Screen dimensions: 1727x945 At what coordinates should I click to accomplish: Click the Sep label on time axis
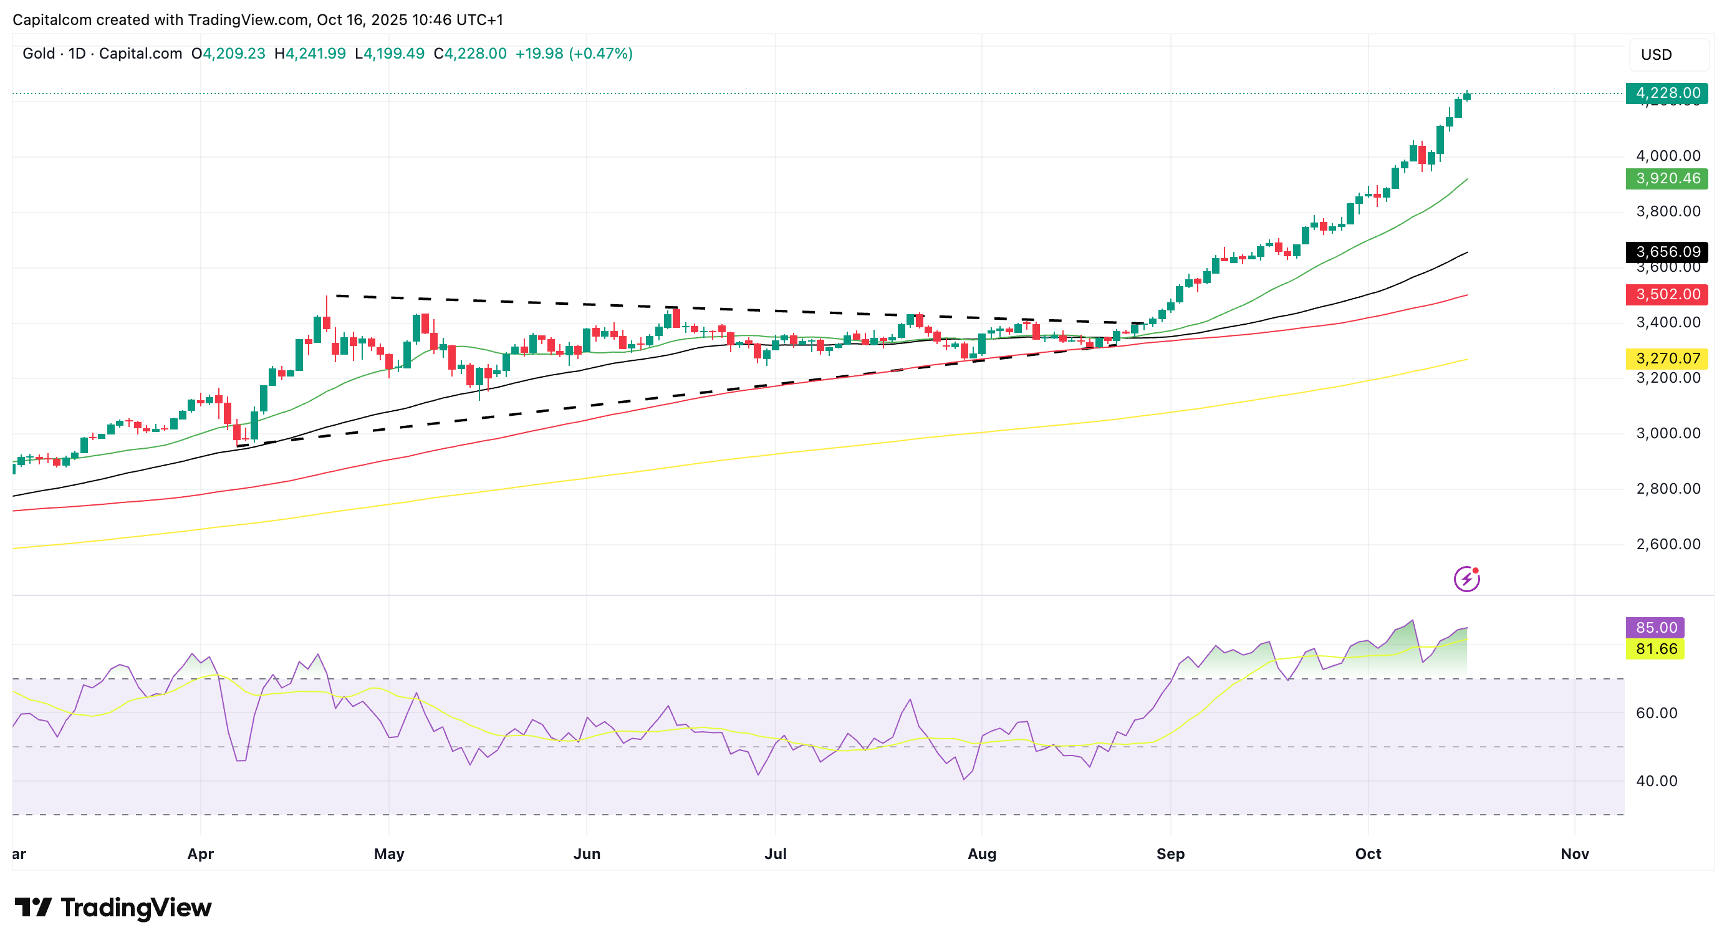pyautogui.click(x=1170, y=854)
